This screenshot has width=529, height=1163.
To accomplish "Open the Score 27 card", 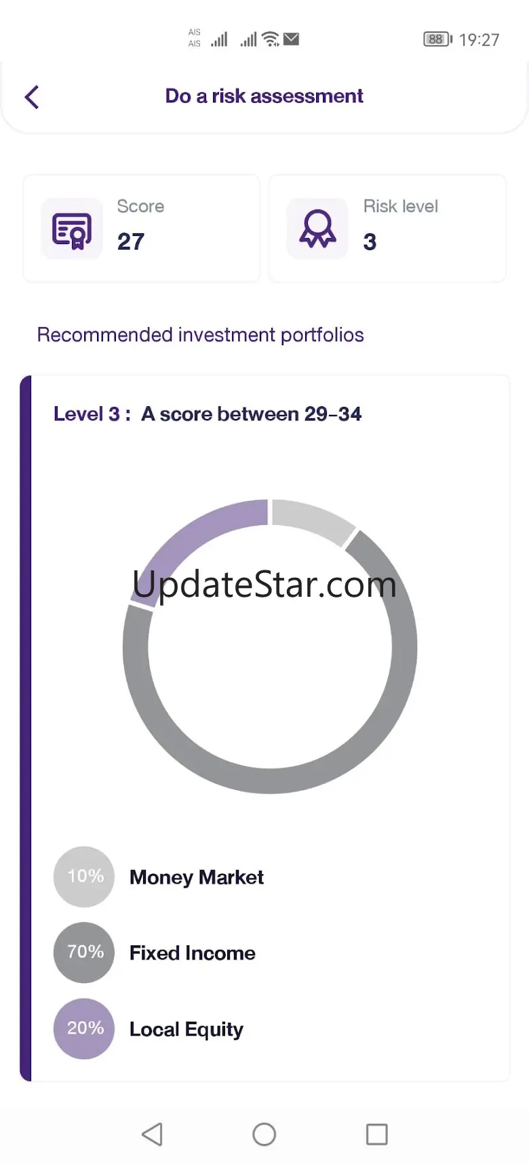I will pyautogui.click(x=142, y=229).
